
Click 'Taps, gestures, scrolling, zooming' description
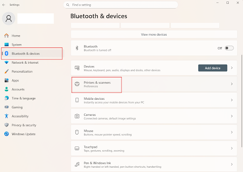104,151
